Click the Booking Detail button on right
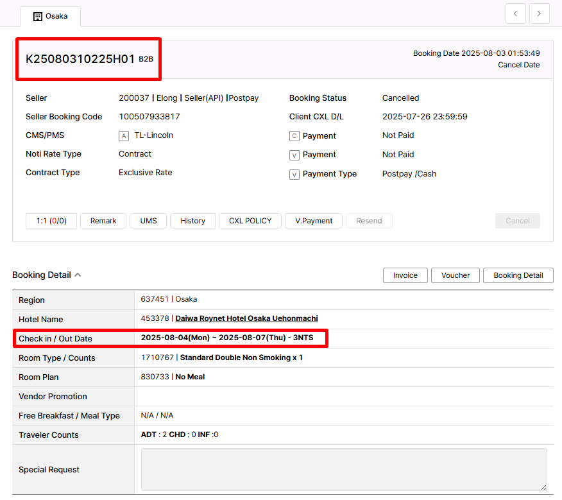The width and height of the screenshot is (562, 500). point(518,275)
